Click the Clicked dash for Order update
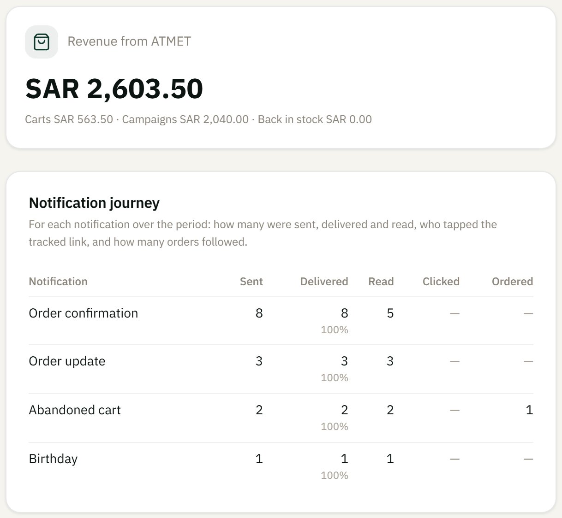The height and width of the screenshot is (518, 562). (x=455, y=362)
